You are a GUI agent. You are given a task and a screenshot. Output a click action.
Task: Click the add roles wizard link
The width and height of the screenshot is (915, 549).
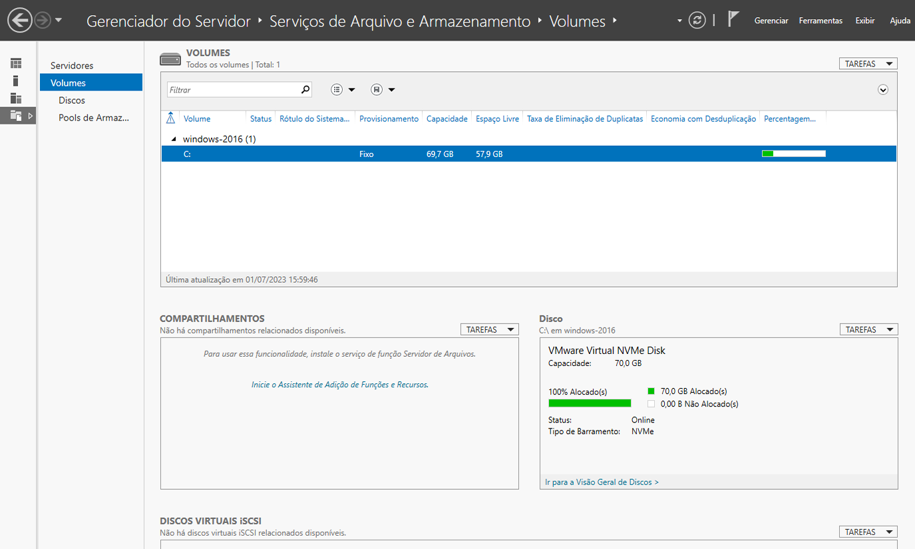(339, 385)
